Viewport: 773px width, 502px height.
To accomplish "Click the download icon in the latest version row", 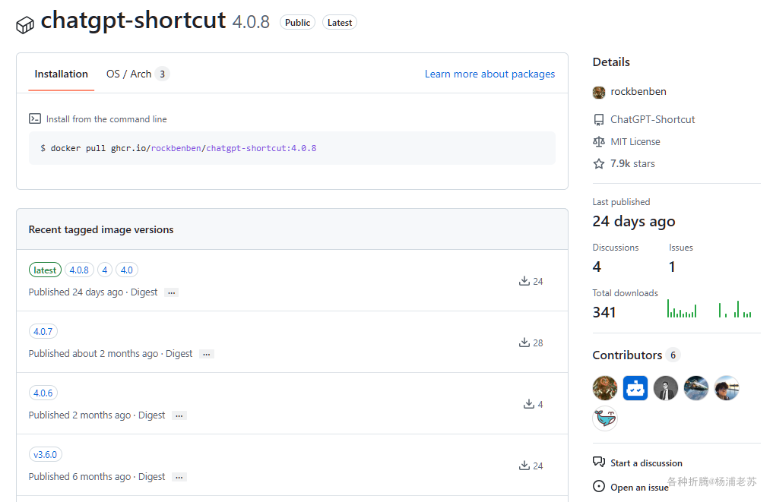I will tap(524, 281).
